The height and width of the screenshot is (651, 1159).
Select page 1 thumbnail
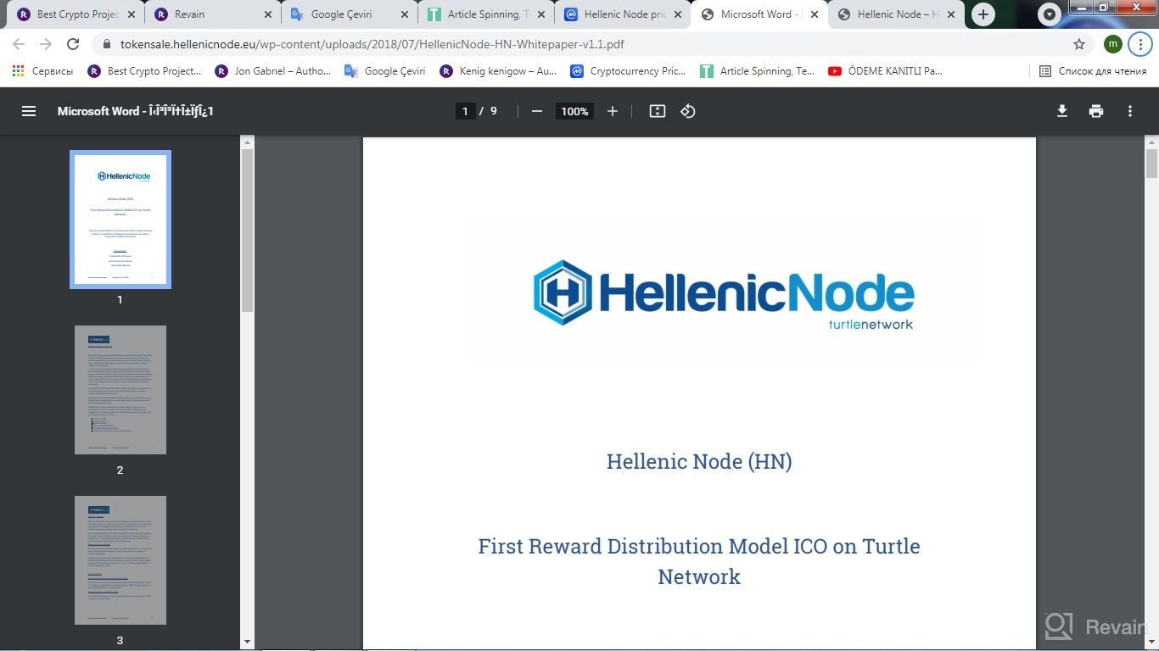120,220
